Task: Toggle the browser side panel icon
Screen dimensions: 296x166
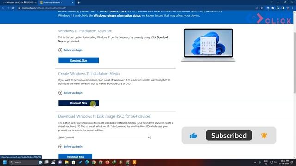Action: click(x=283, y=8)
